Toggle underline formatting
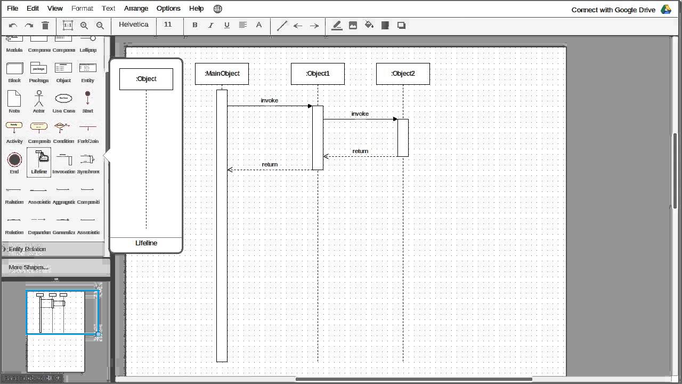 tap(227, 25)
